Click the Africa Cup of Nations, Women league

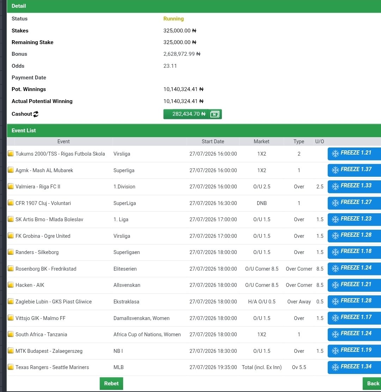147,334
